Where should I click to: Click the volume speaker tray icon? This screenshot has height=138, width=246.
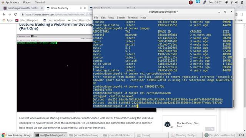point(237,2)
